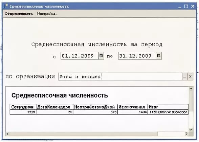Maximize the Среднесписочная численность window
The image size is (199, 142).
[x=186, y=6]
